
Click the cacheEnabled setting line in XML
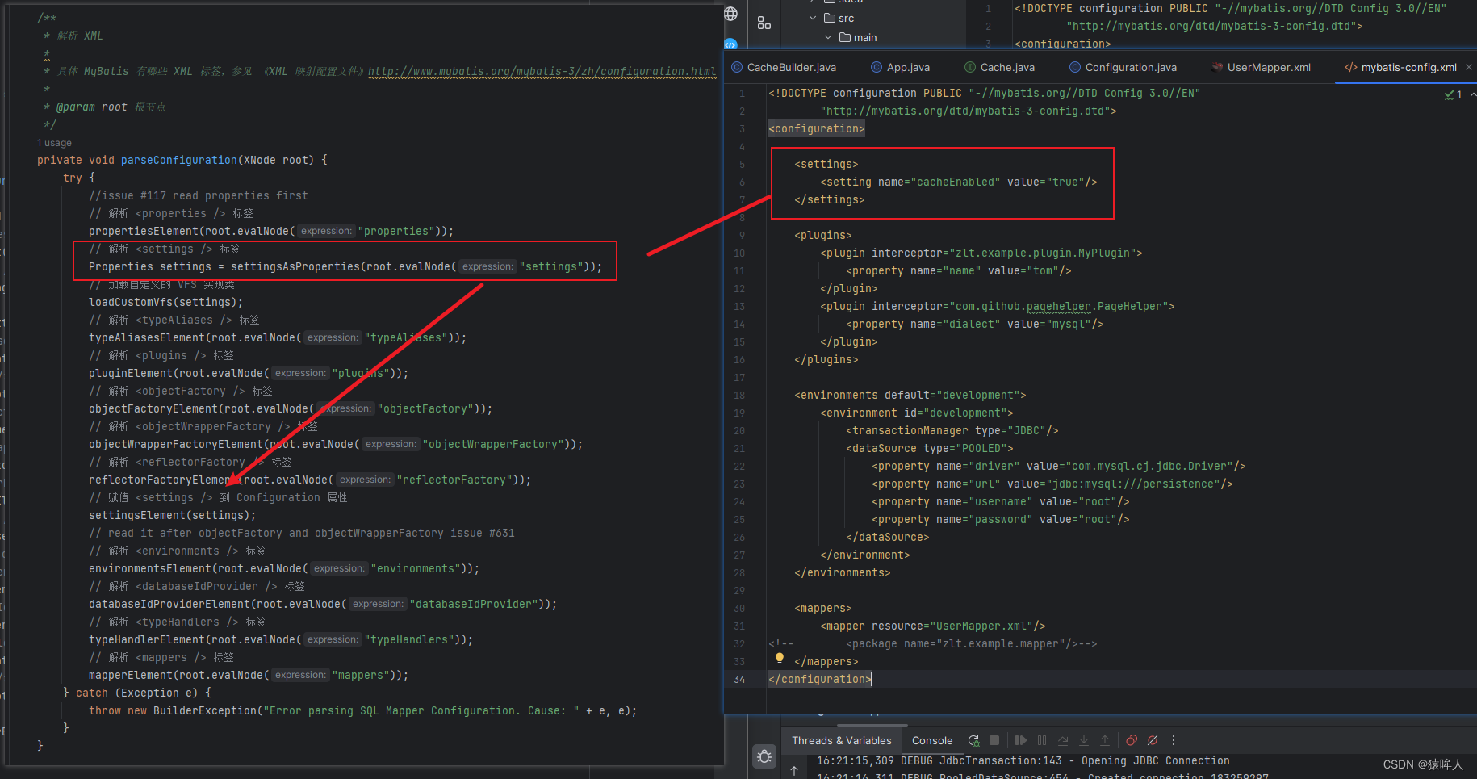pos(958,182)
